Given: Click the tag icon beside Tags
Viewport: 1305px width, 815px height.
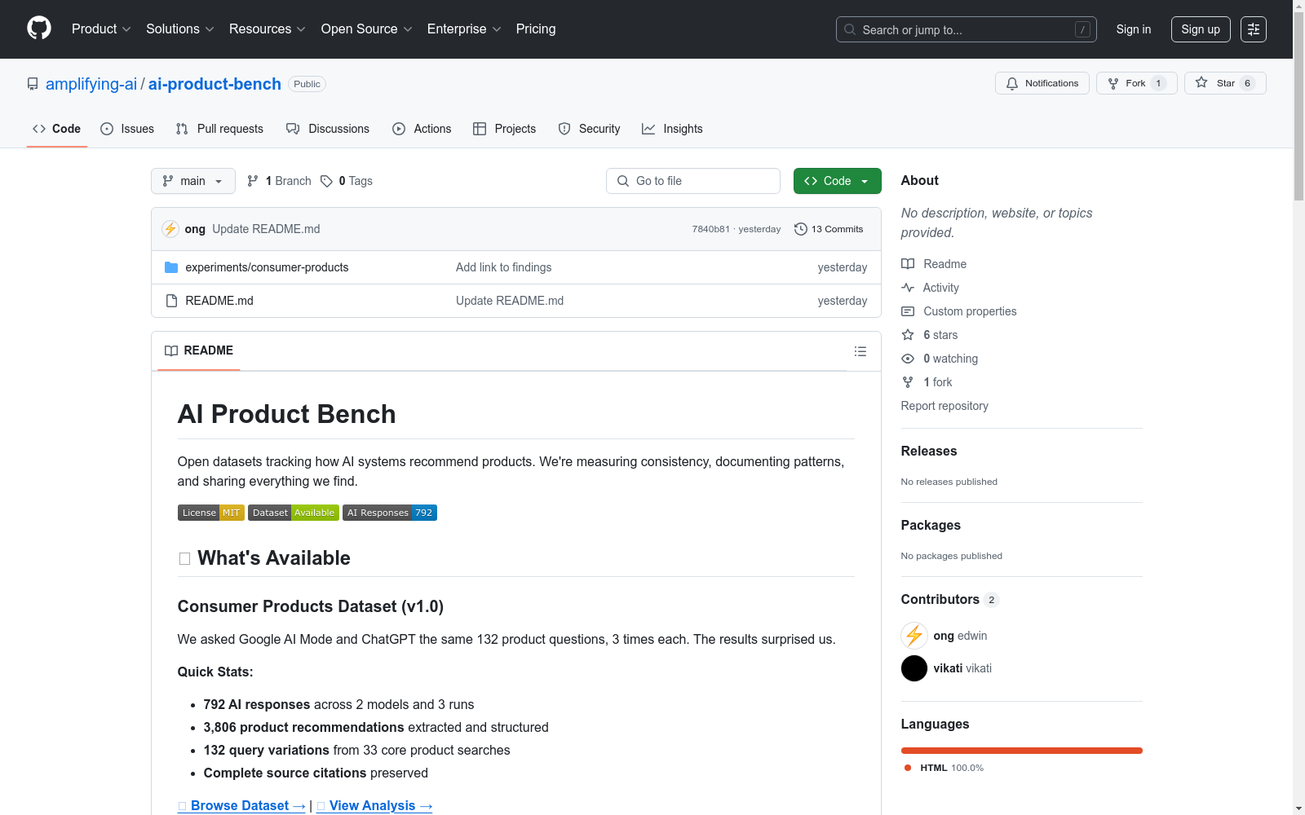Looking at the screenshot, I should (326, 181).
